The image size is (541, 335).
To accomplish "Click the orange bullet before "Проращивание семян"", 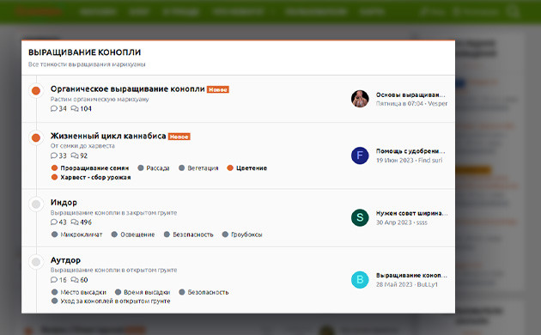I will pyautogui.click(x=54, y=168).
